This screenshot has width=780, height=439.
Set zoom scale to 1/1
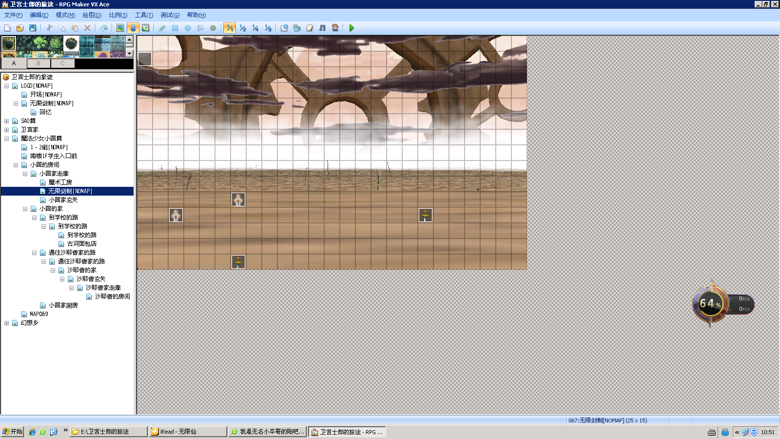click(230, 28)
